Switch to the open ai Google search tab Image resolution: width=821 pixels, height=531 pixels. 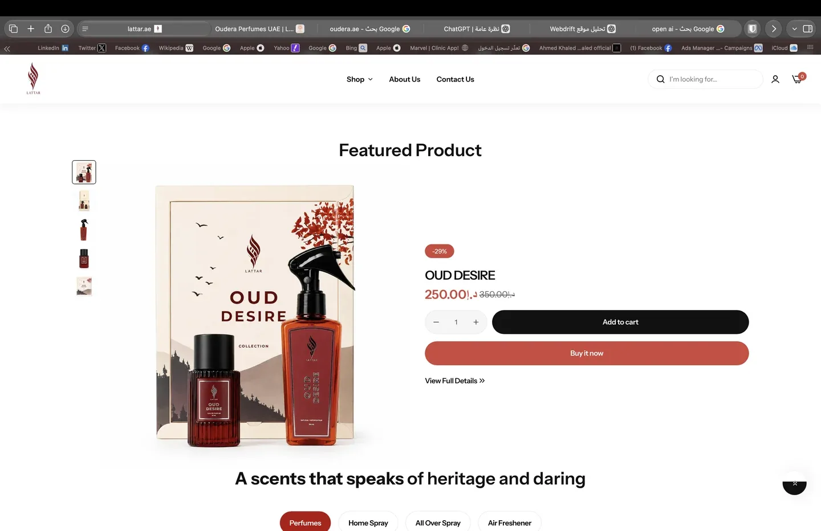point(688,28)
